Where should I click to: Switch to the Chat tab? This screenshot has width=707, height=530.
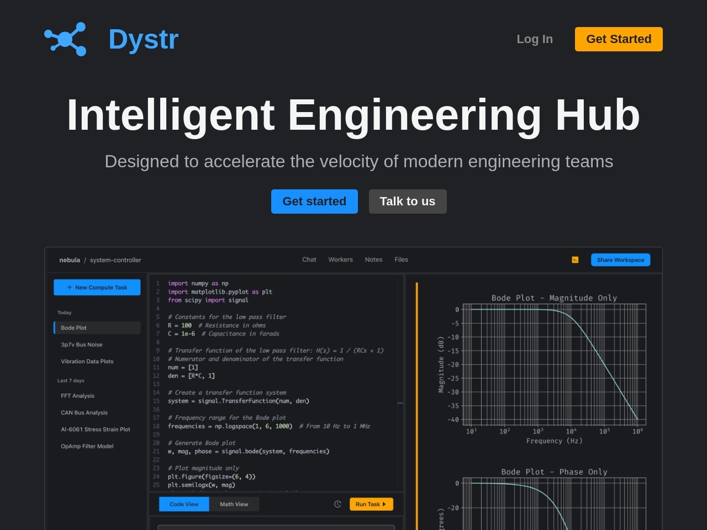[309, 259]
